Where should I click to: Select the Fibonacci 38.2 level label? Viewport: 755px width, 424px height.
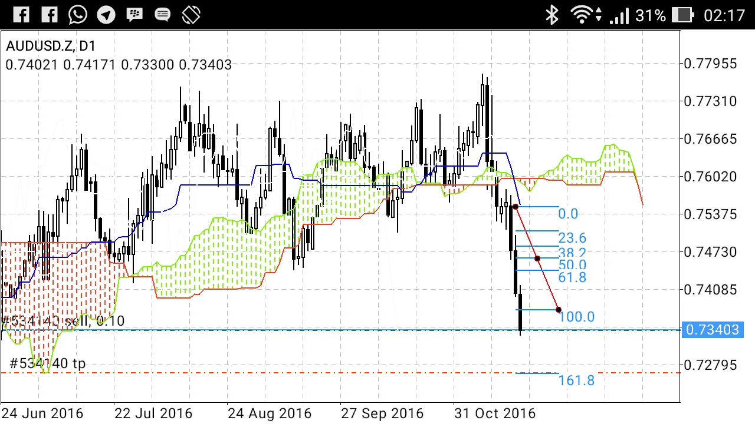572,253
